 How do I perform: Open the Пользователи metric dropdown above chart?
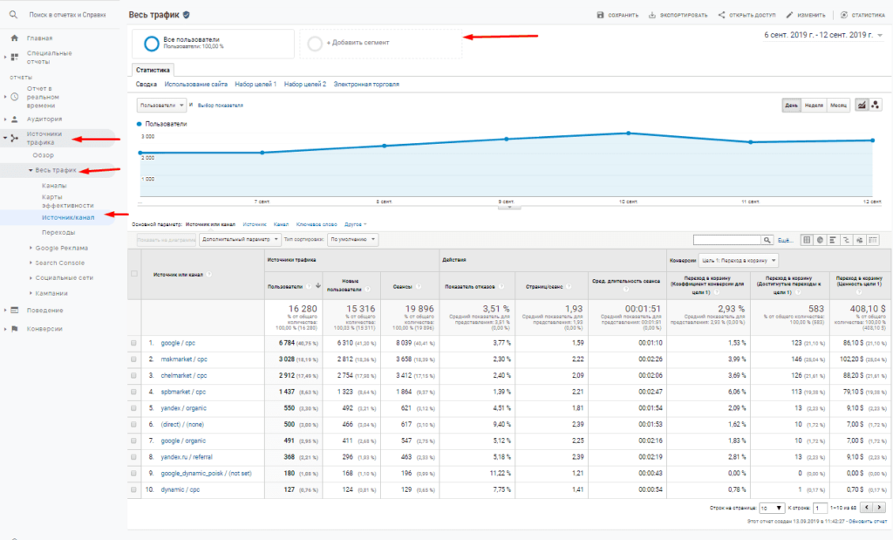coord(161,106)
